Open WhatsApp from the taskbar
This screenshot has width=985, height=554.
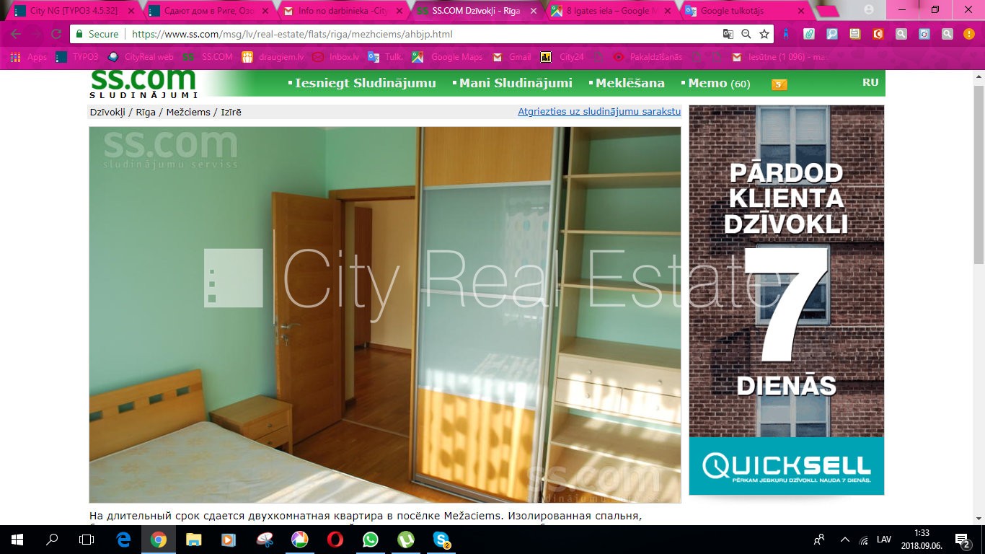pos(370,540)
